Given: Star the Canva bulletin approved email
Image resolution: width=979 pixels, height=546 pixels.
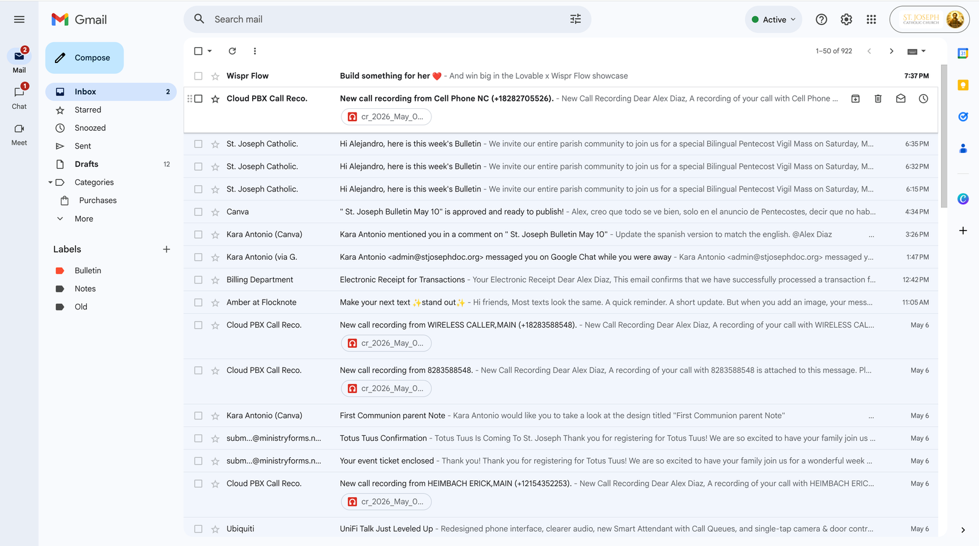Looking at the screenshot, I should pyautogui.click(x=215, y=212).
